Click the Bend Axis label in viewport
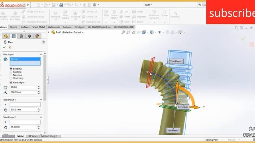 183,107
